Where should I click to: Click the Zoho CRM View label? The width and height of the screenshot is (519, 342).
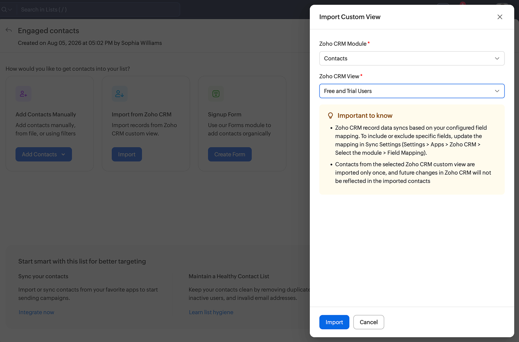click(339, 76)
